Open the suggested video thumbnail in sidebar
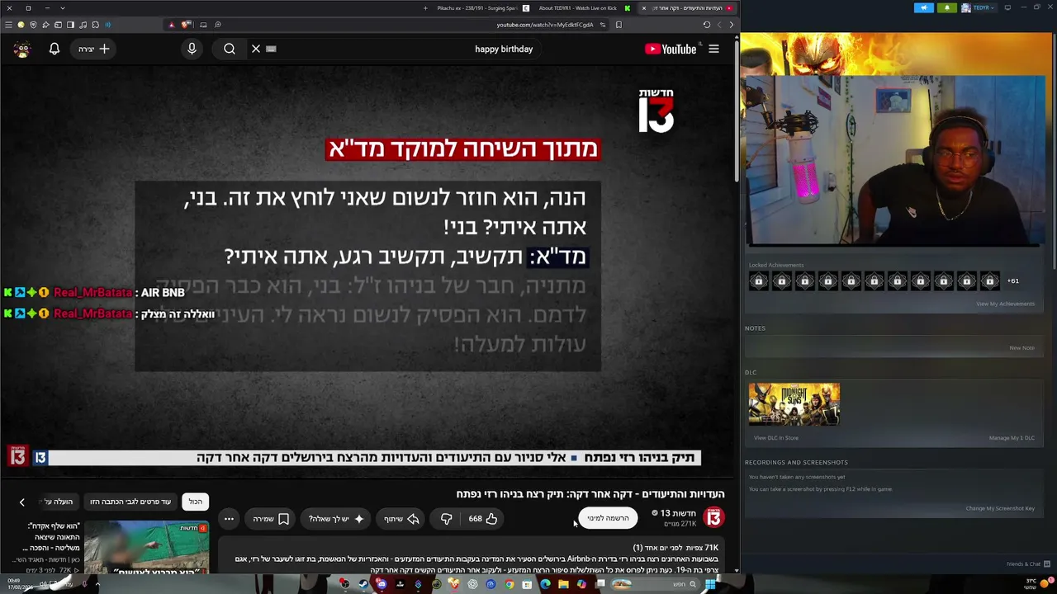 tap(146, 546)
